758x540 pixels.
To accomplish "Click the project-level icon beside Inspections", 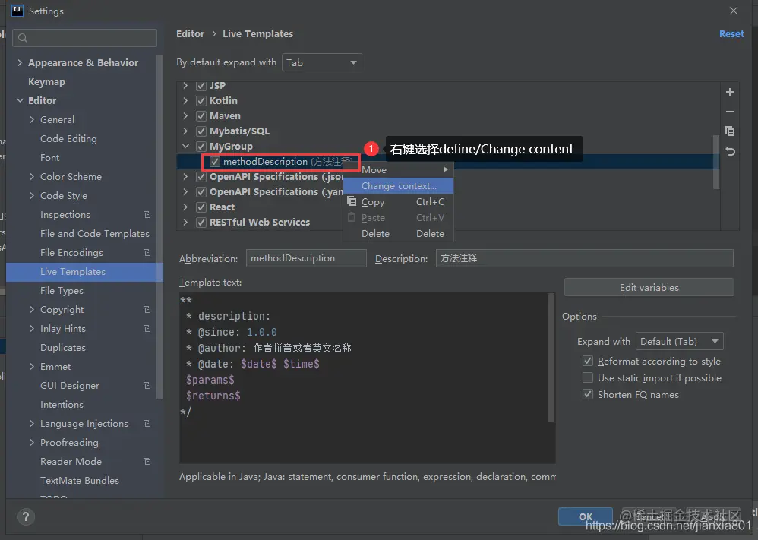I will [147, 215].
